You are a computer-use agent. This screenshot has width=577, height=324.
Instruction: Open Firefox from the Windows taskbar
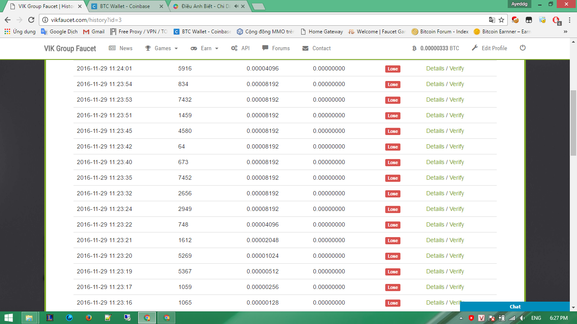(x=88, y=318)
